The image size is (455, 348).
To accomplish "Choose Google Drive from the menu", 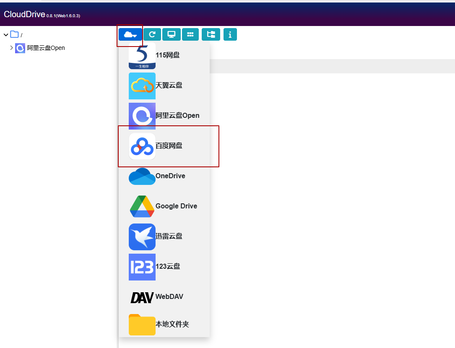I will (176, 206).
